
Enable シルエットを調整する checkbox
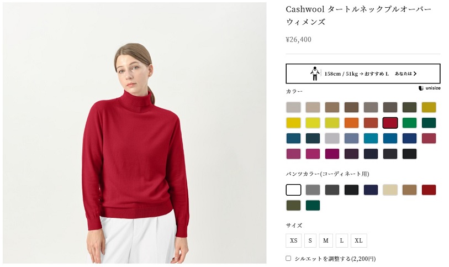coord(288,258)
